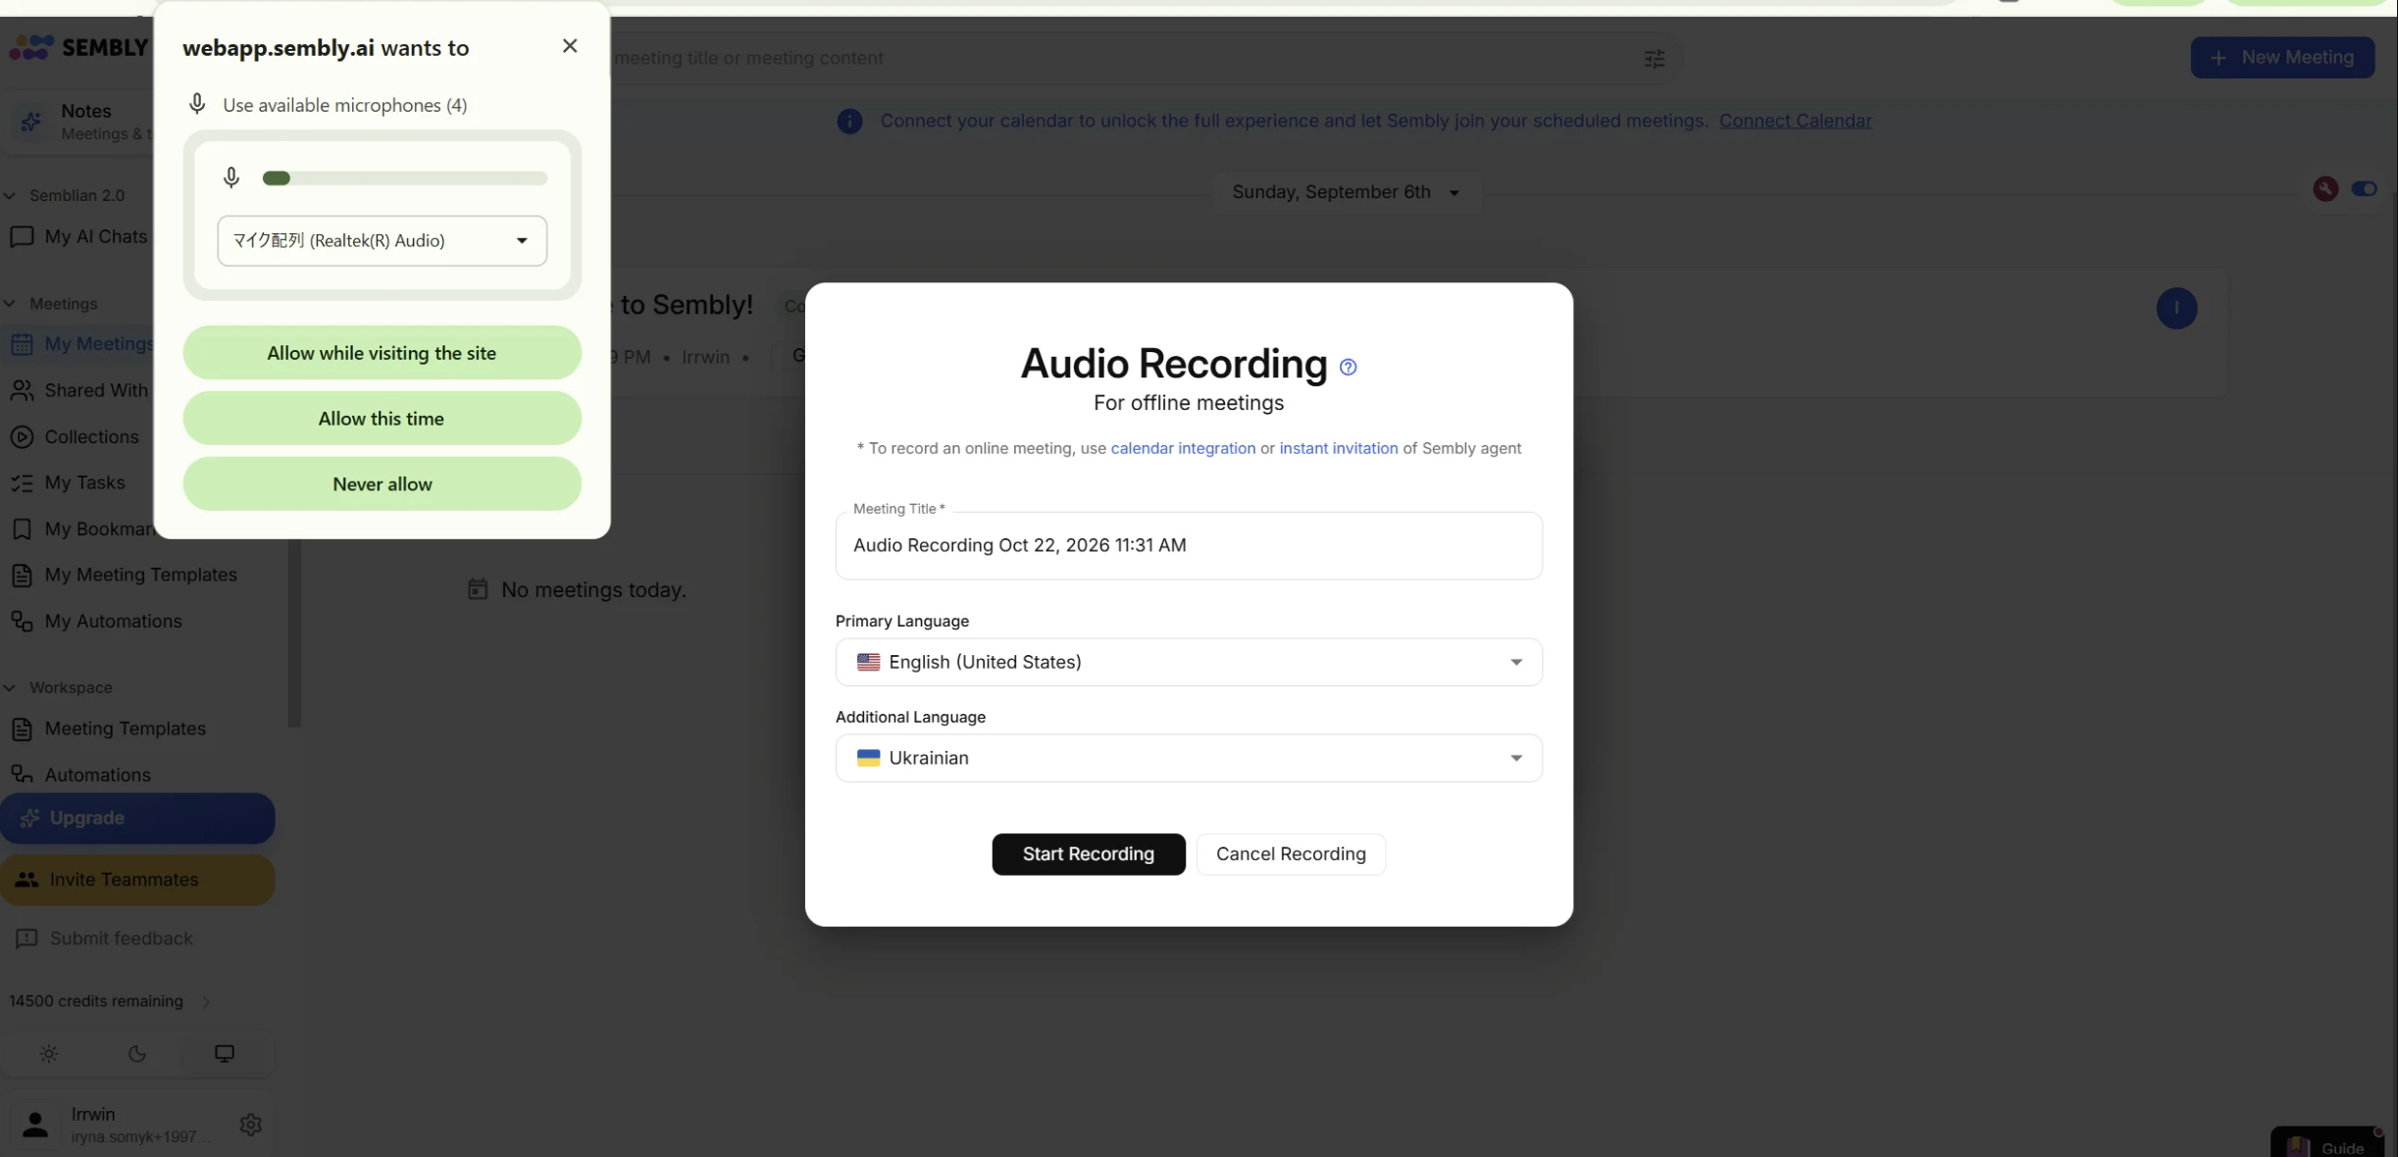This screenshot has width=2398, height=1157.
Task: Click the microphone level meter bar
Action: (405, 178)
